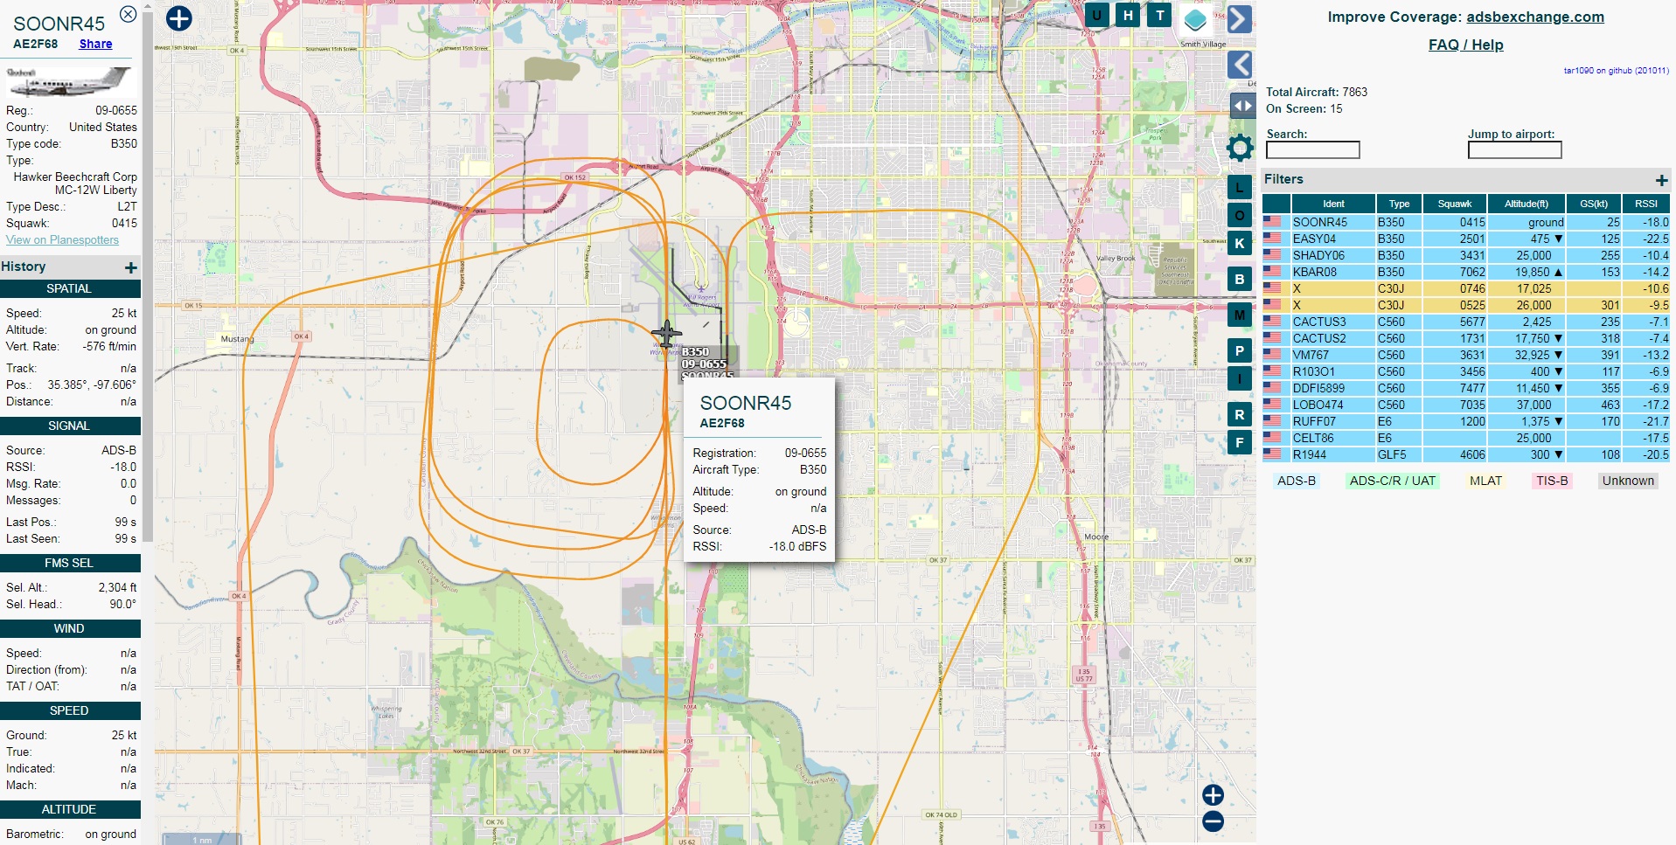
Task: Expand the Filters section
Action: [1661, 180]
